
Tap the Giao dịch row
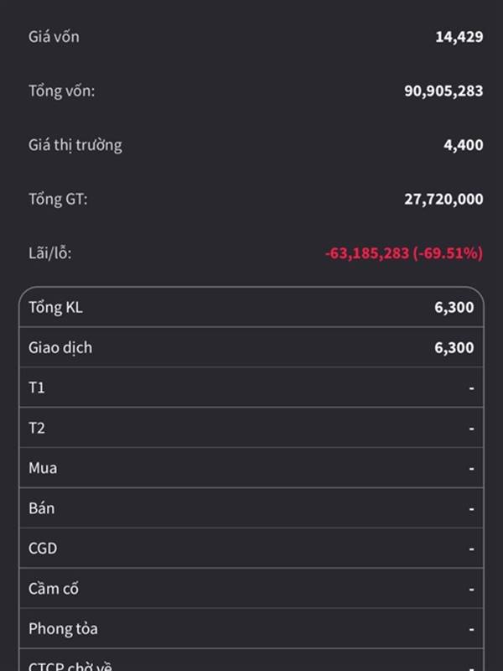tap(251, 347)
